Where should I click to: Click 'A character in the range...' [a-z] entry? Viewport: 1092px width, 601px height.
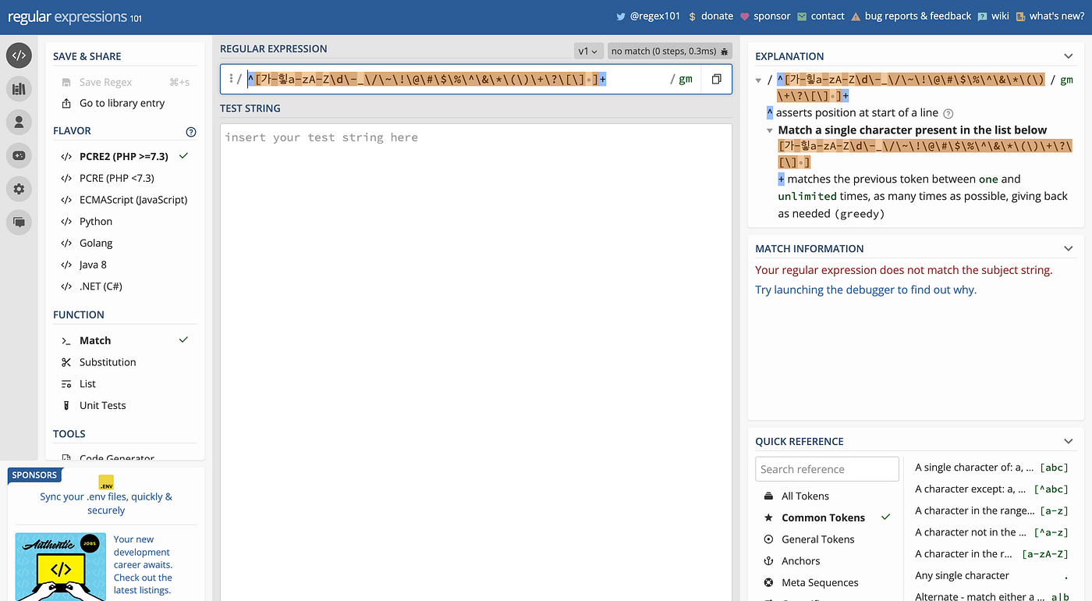click(991, 510)
